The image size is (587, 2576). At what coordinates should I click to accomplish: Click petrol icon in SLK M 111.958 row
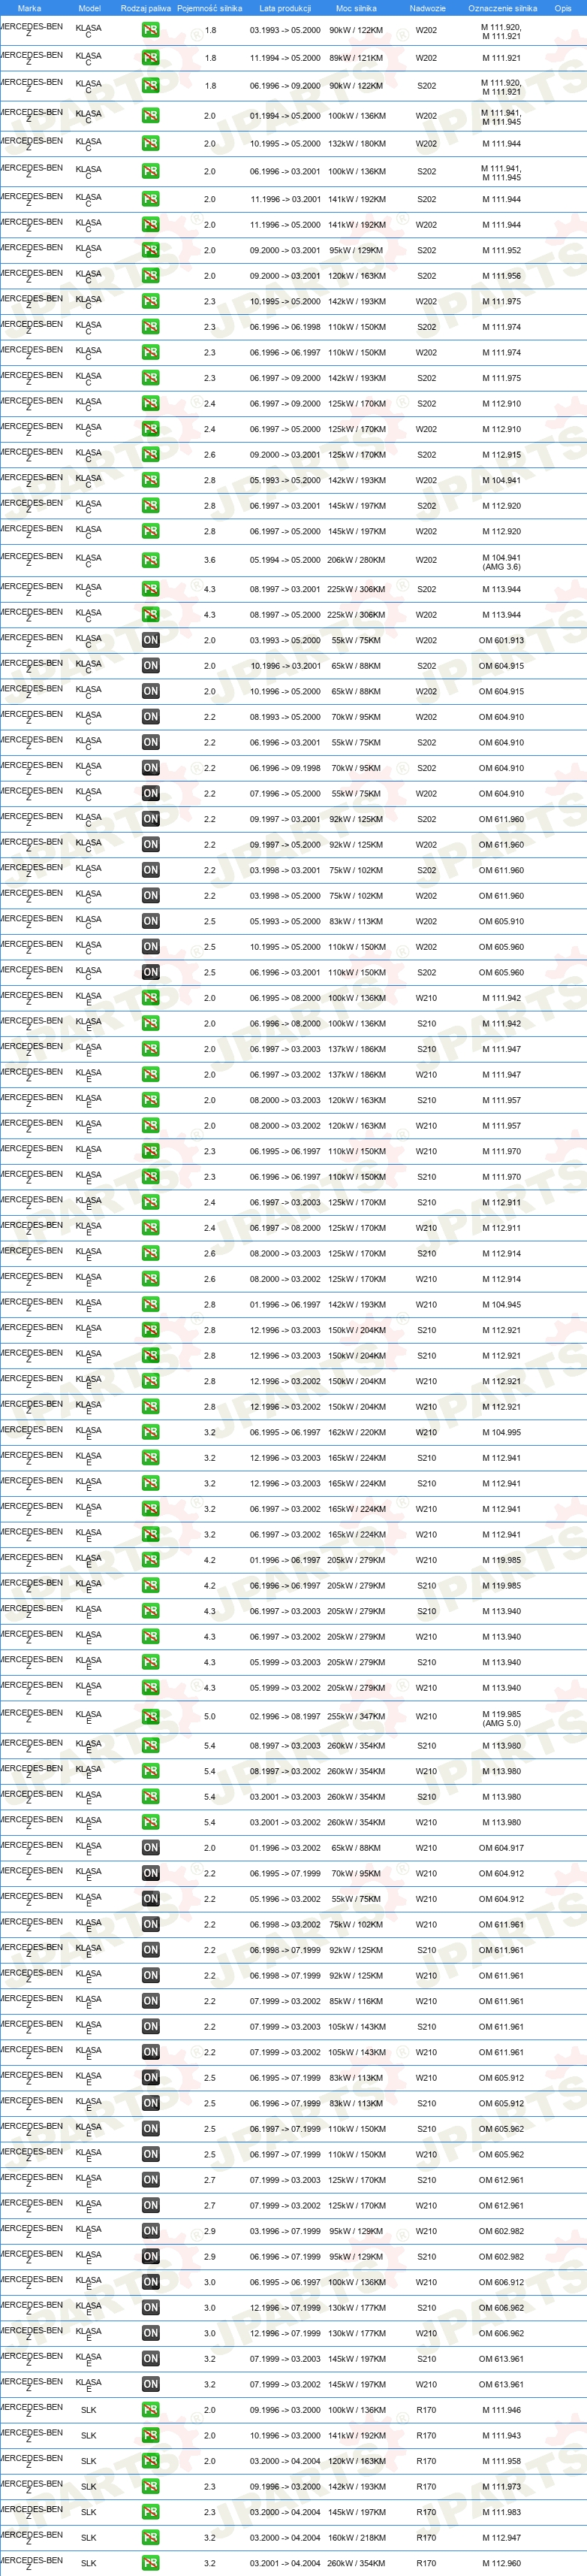point(151,2461)
